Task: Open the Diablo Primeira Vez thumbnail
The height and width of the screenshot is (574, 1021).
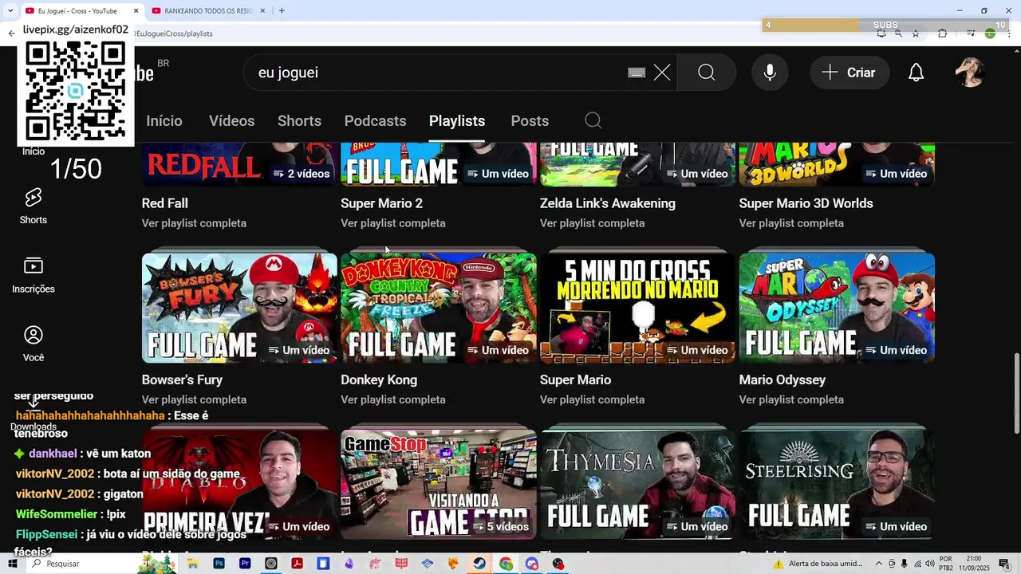Action: point(239,484)
